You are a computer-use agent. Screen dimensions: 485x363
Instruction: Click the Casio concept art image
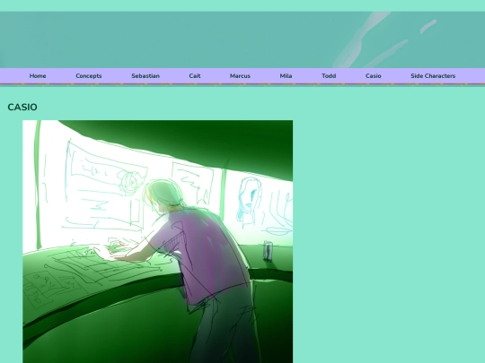tap(158, 241)
